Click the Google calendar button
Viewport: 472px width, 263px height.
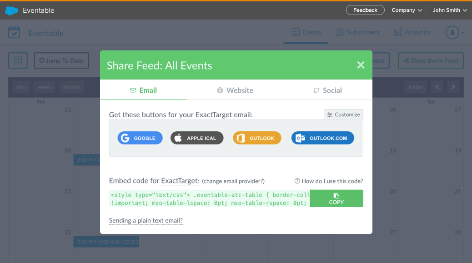click(140, 138)
